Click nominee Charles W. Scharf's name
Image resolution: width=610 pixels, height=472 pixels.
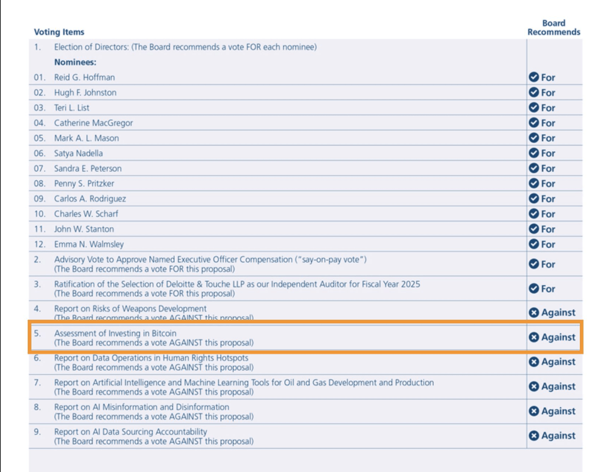coord(86,214)
